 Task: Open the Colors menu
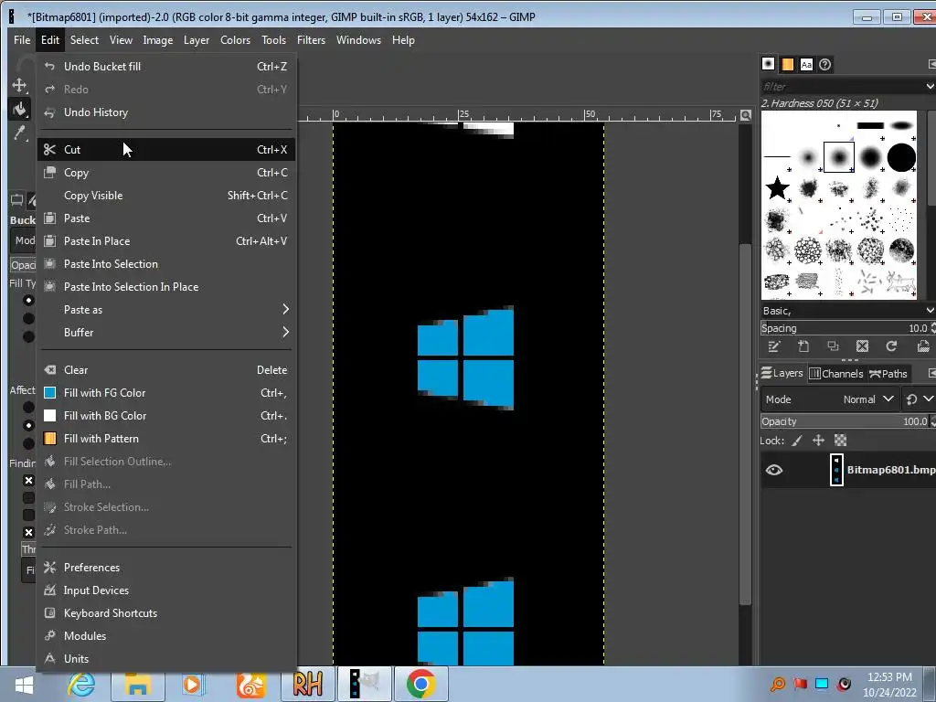235,40
